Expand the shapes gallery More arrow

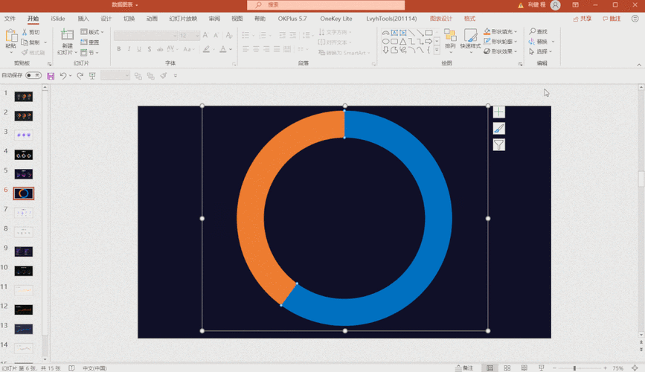coord(437,50)
